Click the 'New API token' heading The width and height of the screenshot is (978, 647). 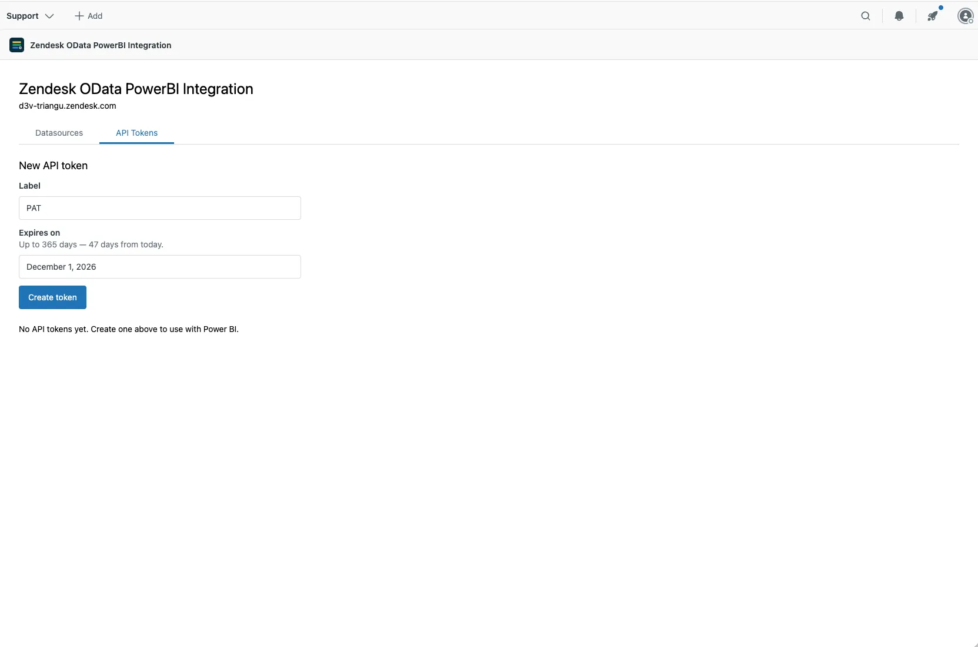point(53,166)
